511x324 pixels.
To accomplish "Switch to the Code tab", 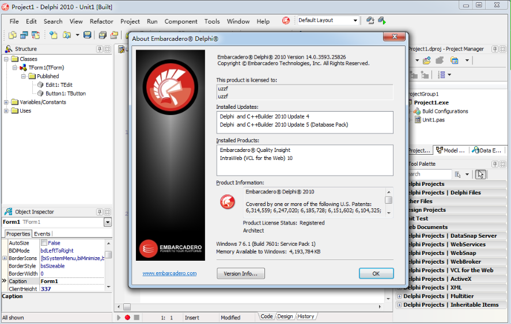I will (267, 316).
